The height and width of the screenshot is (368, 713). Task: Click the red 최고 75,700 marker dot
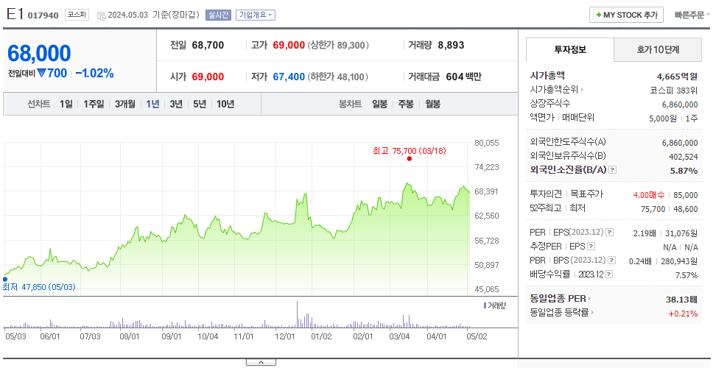[x=410, y=158]
